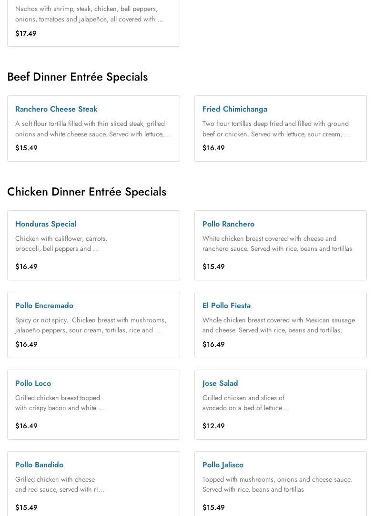Image resolution: width=374 pixels, height=516 pixels.
Task: Click the $17.49 nachos price
Action: 26,33
